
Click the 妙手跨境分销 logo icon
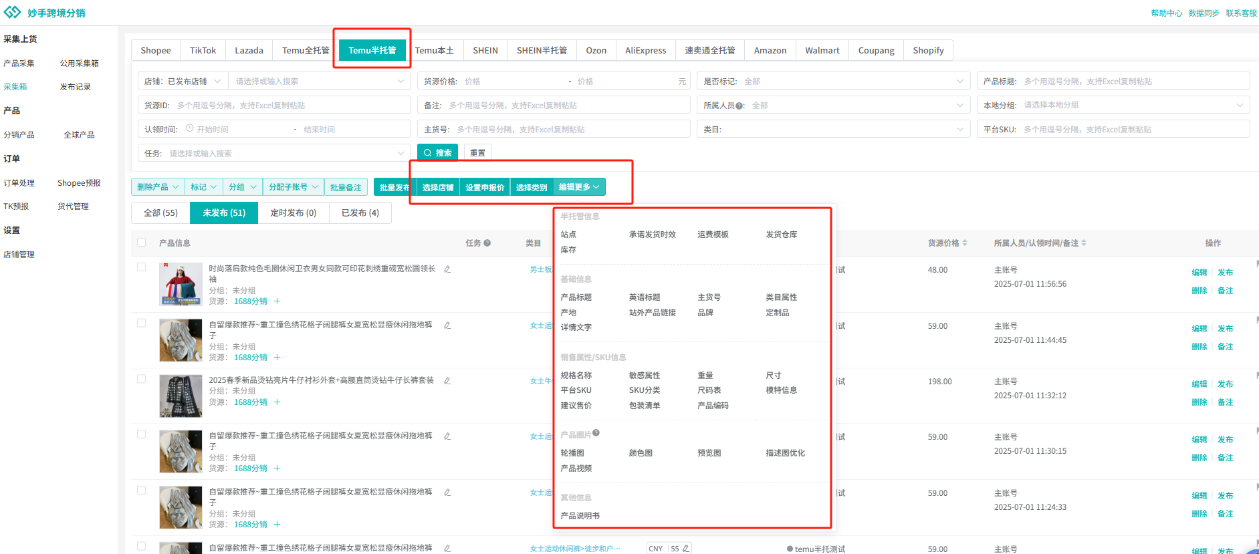pyautogui.click(x=12, y=13)
